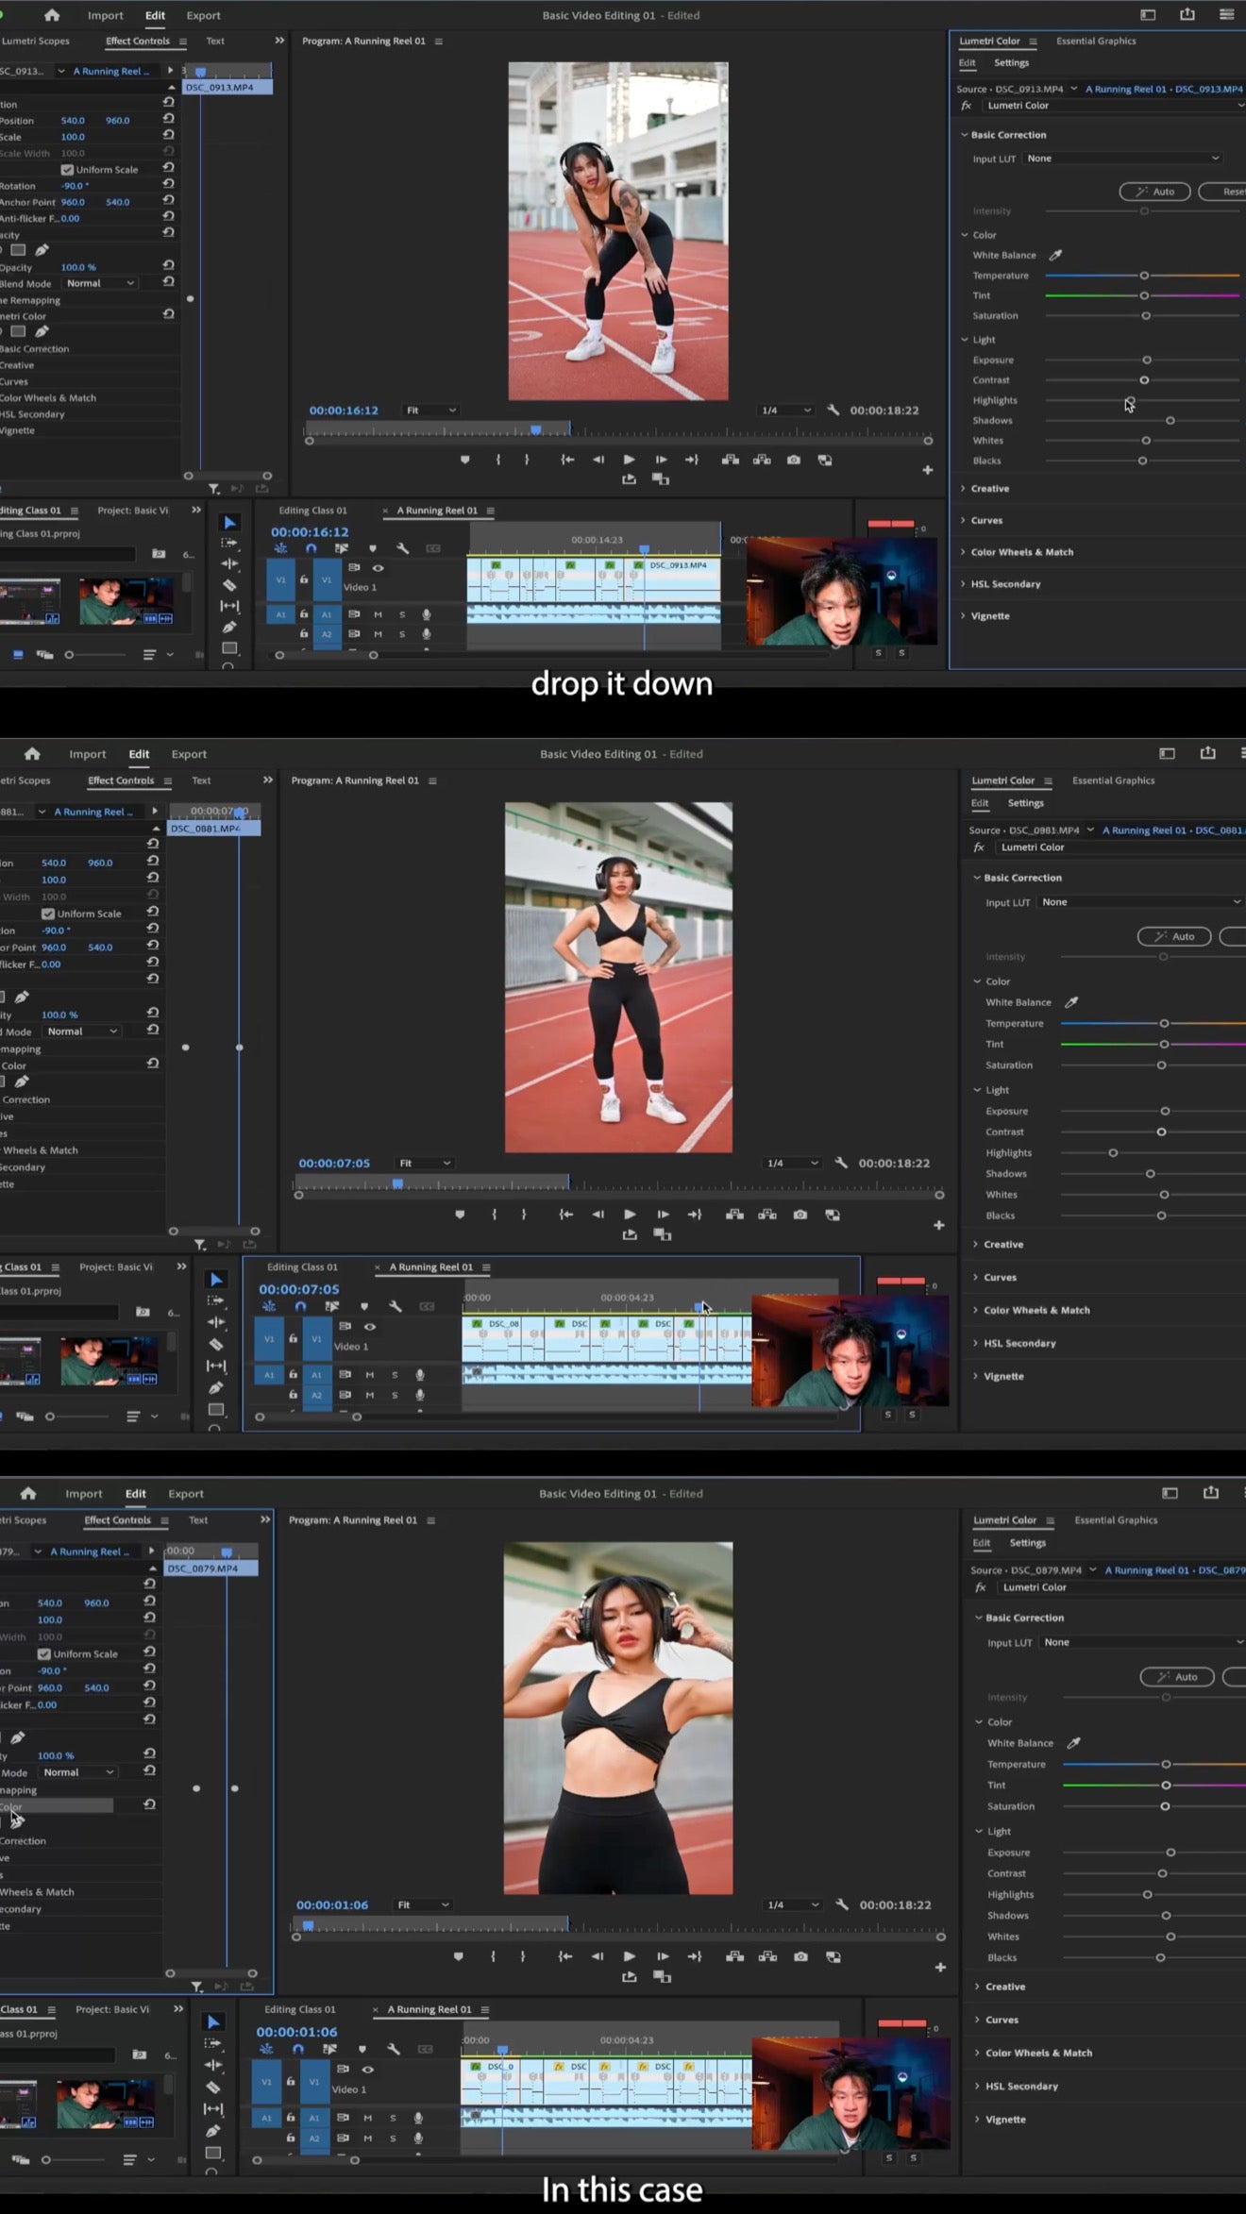Select the Razor tool beside the 00:00:16:12 timeline

pyautogui.click(x=229, y=585)
